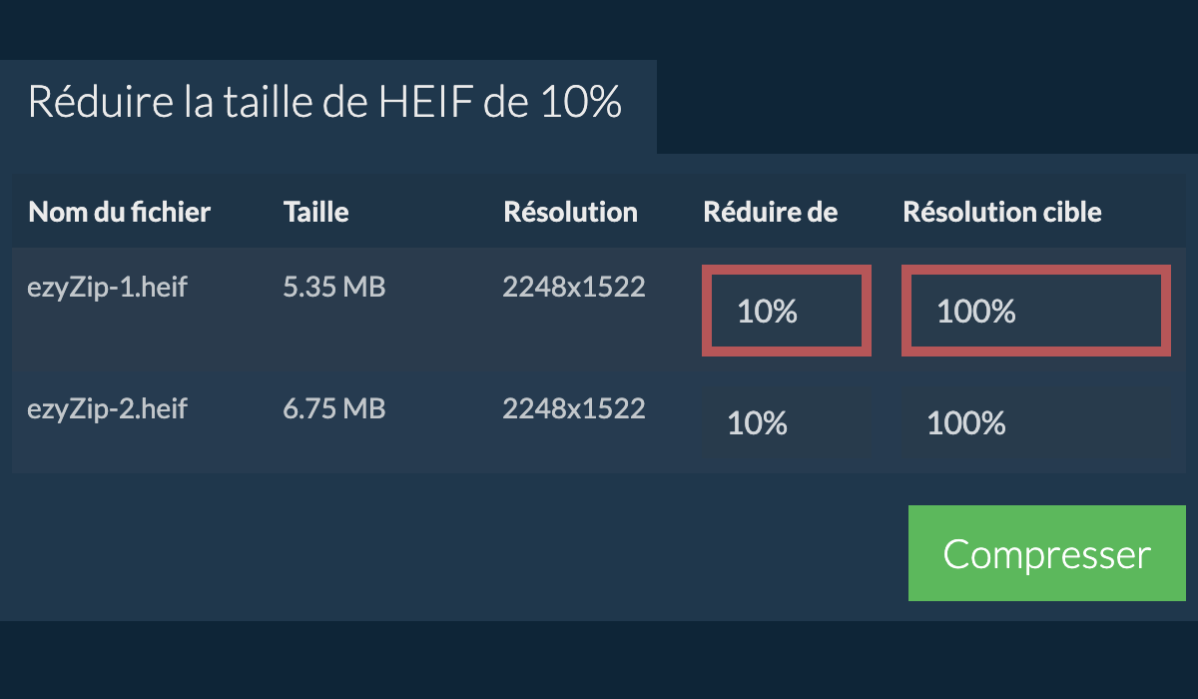
Task: Select the 100% target resolution for ezyZip-2.heif
Action: click(x=1036, y=423)
